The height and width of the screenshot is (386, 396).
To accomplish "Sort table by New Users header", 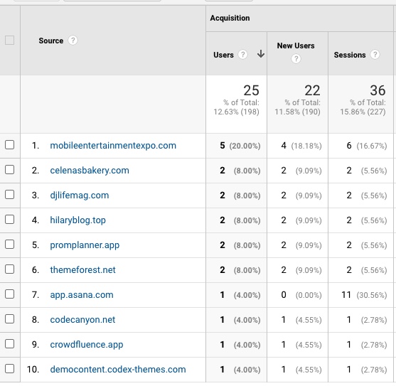I will click(x=296, y=45).
